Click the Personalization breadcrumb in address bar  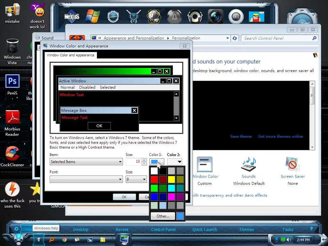[186, 38]
